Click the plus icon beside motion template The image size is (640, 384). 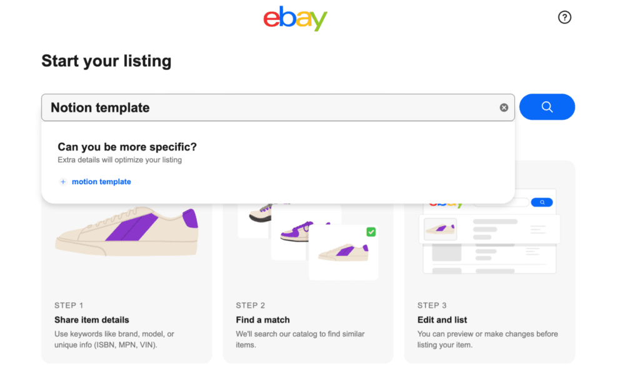tap(62, 182)
